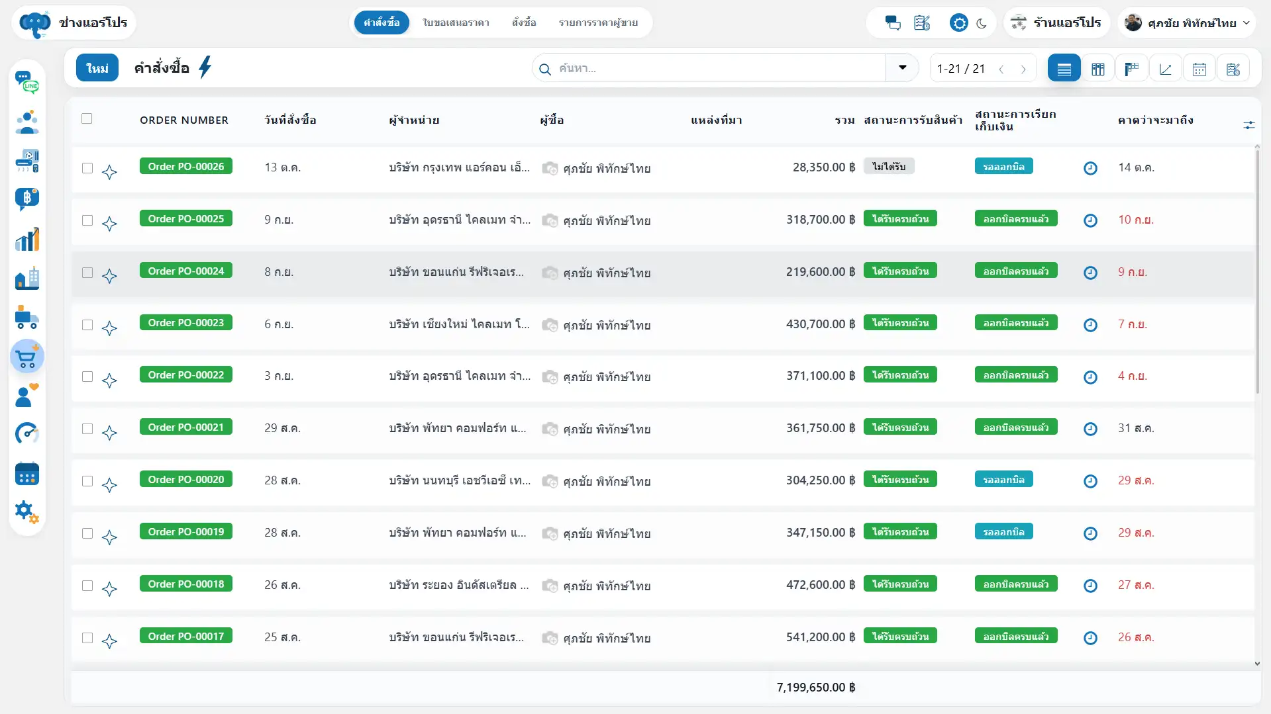This screenshot has width=1271, height=714.
Task: Open สั่งซื้อ menu
Action: (524, 22)
